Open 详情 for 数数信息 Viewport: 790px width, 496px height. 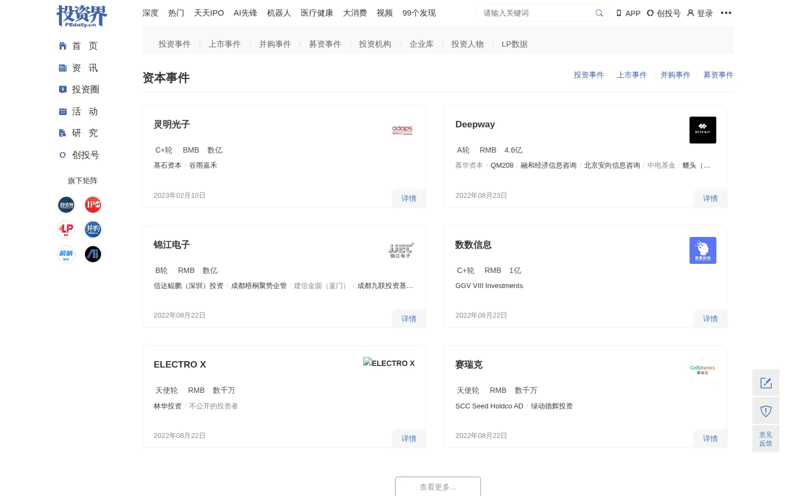coord(710,319)
